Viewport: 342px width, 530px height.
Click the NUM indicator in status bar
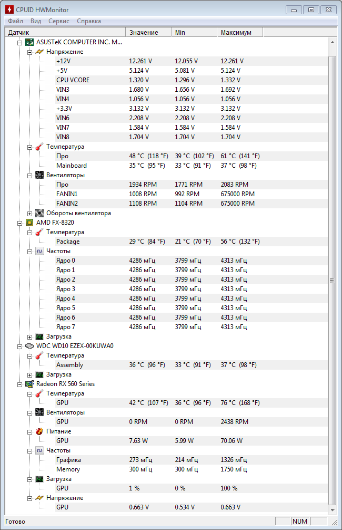coord(300,522)
